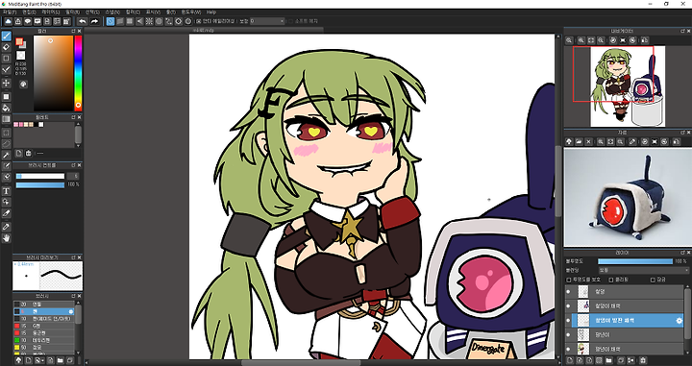The height and width of the screenshot is (366, 692).
Task: Select the Move tool with four arrows
Action: (x=6, y=83)
